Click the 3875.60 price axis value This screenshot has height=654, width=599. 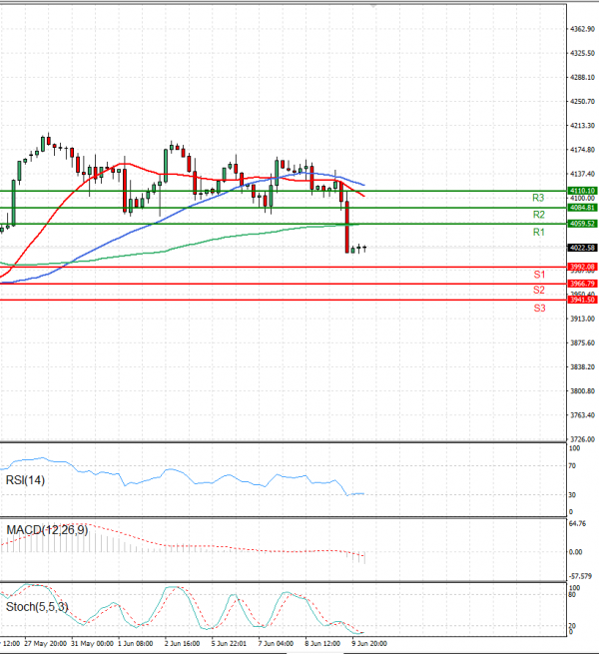pos(582,342)
